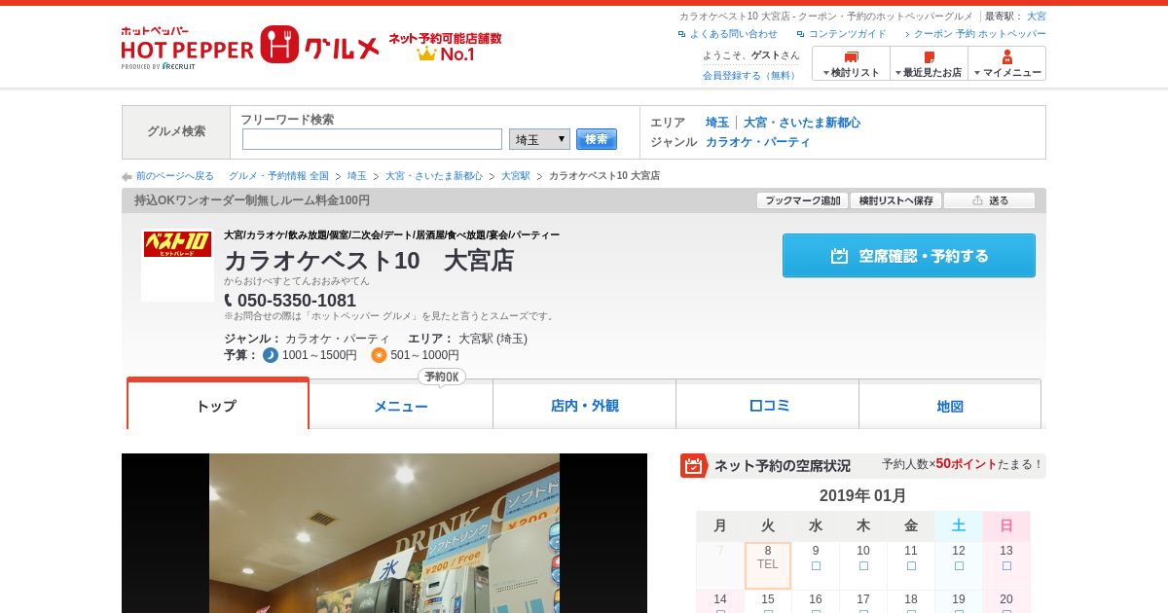Click 大宮駅 breadcrumb link
The width and height of the screenshot is (1168, 613).
pyautogui.click(x=516, y=176)
